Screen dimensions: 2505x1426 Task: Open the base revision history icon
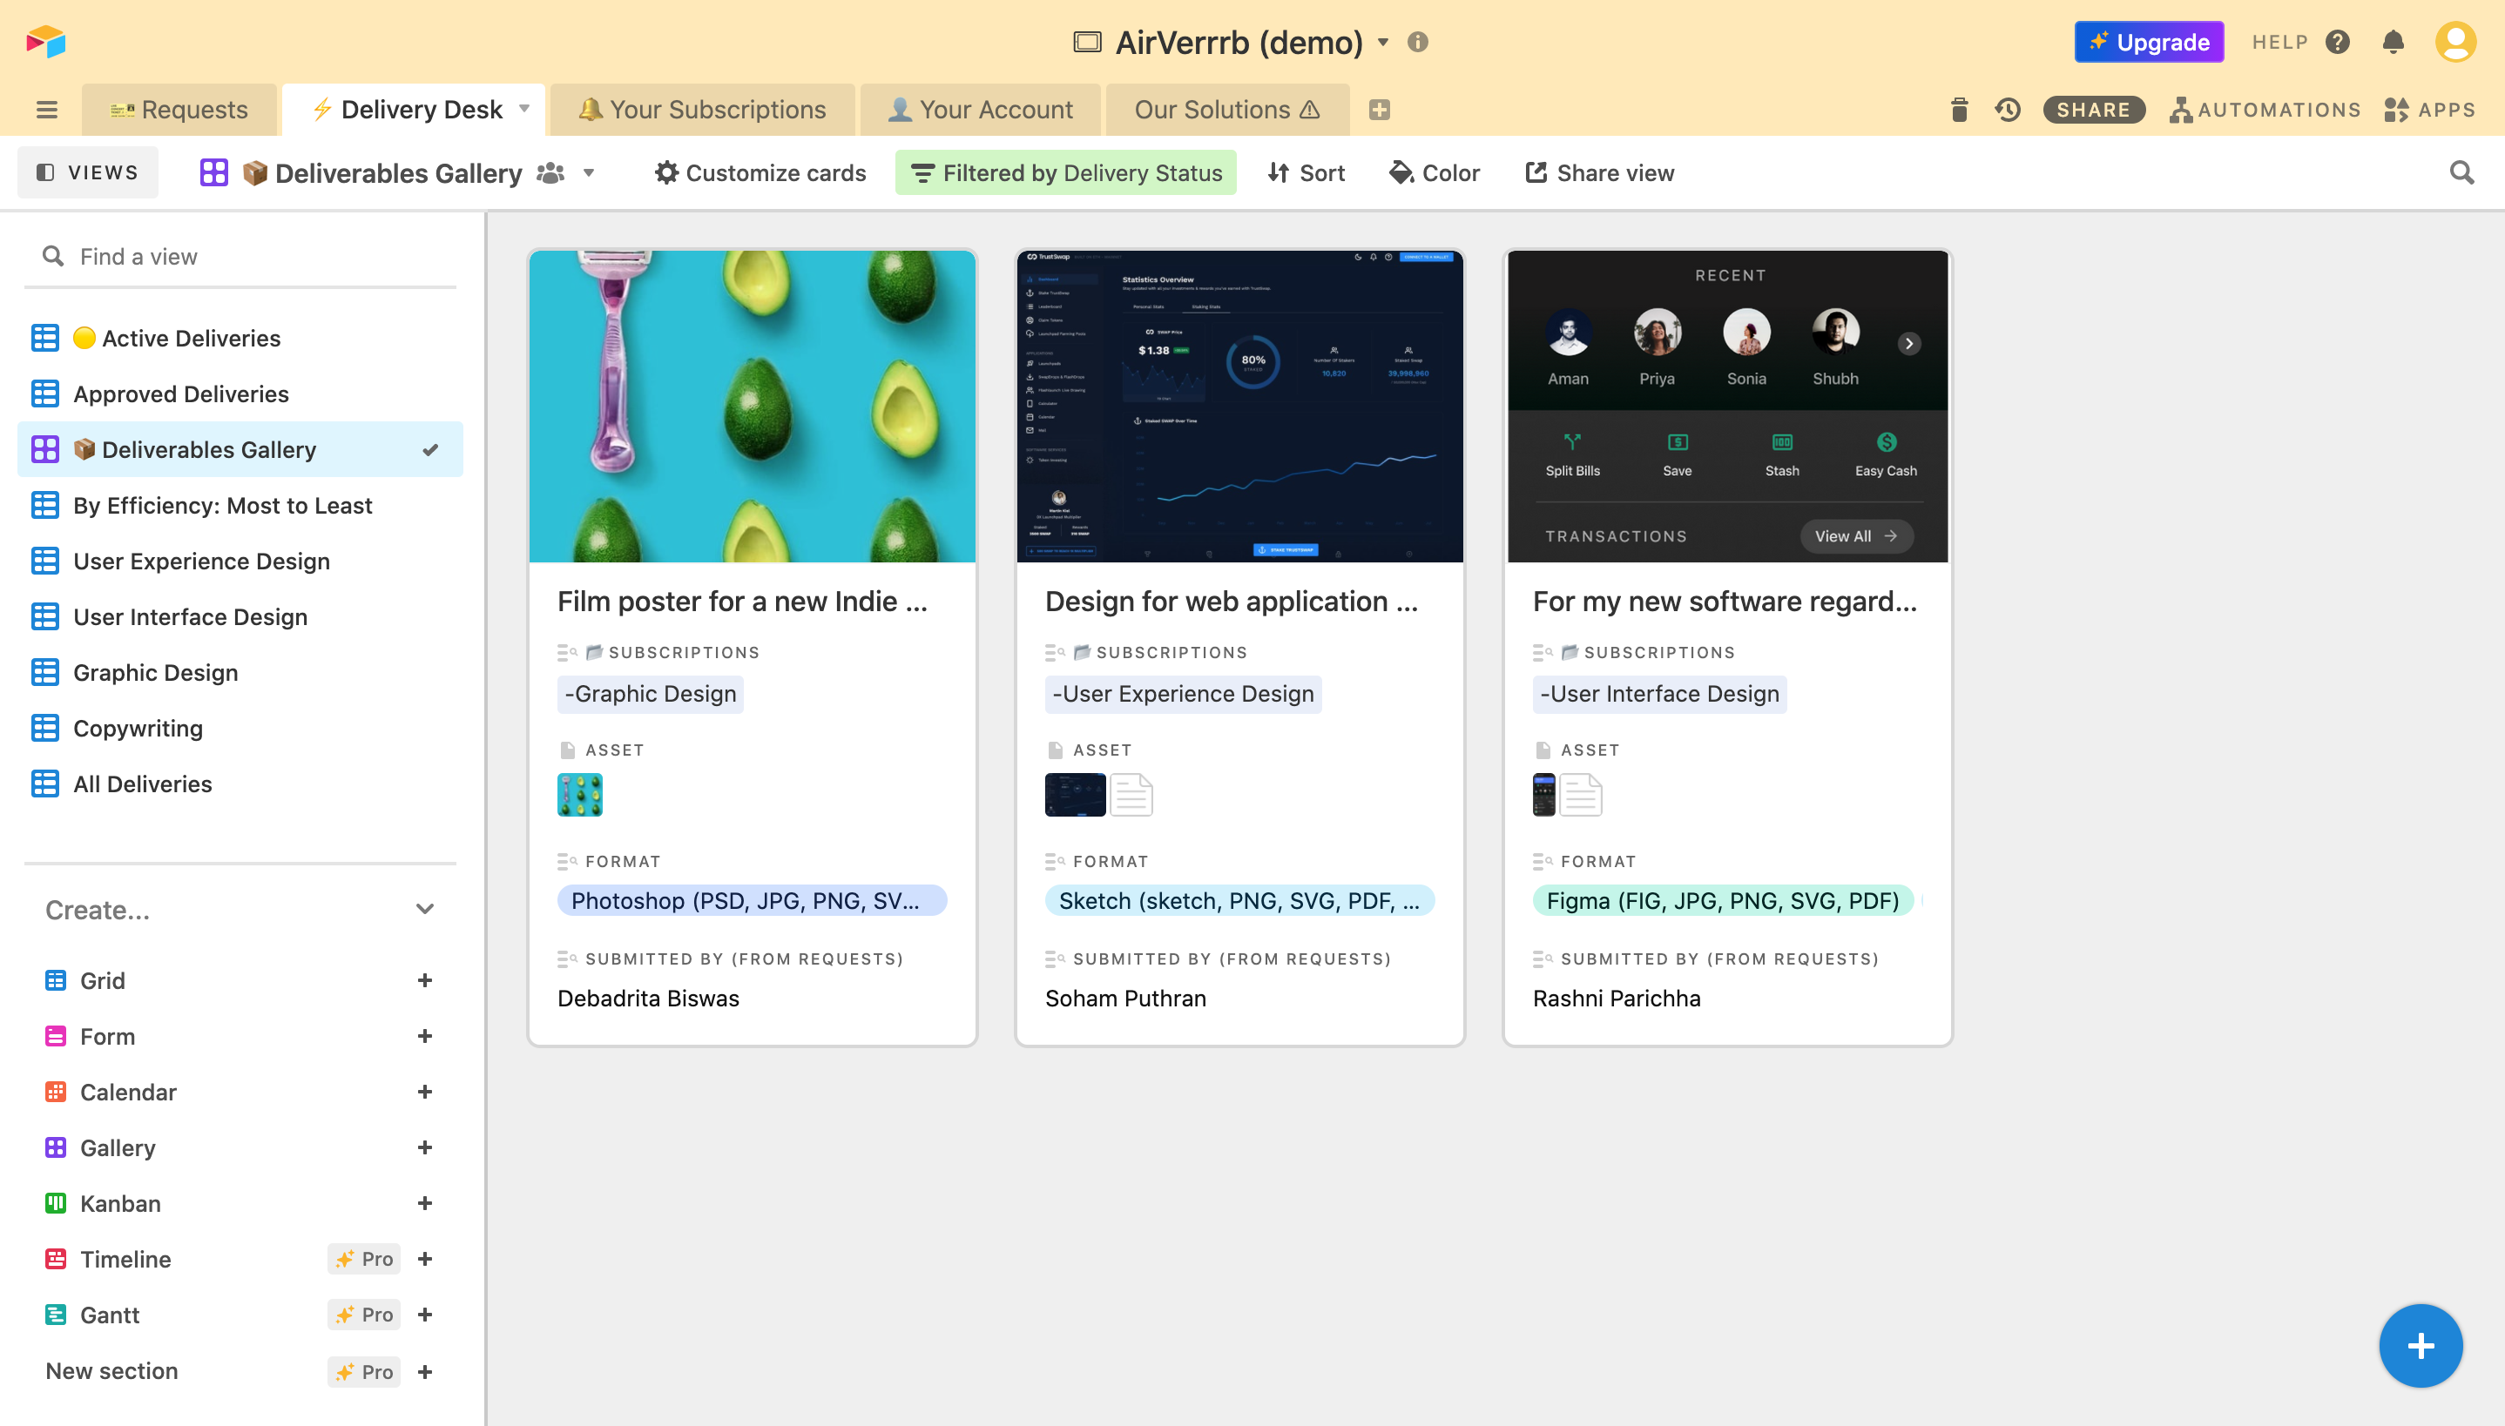[2008, 110]
